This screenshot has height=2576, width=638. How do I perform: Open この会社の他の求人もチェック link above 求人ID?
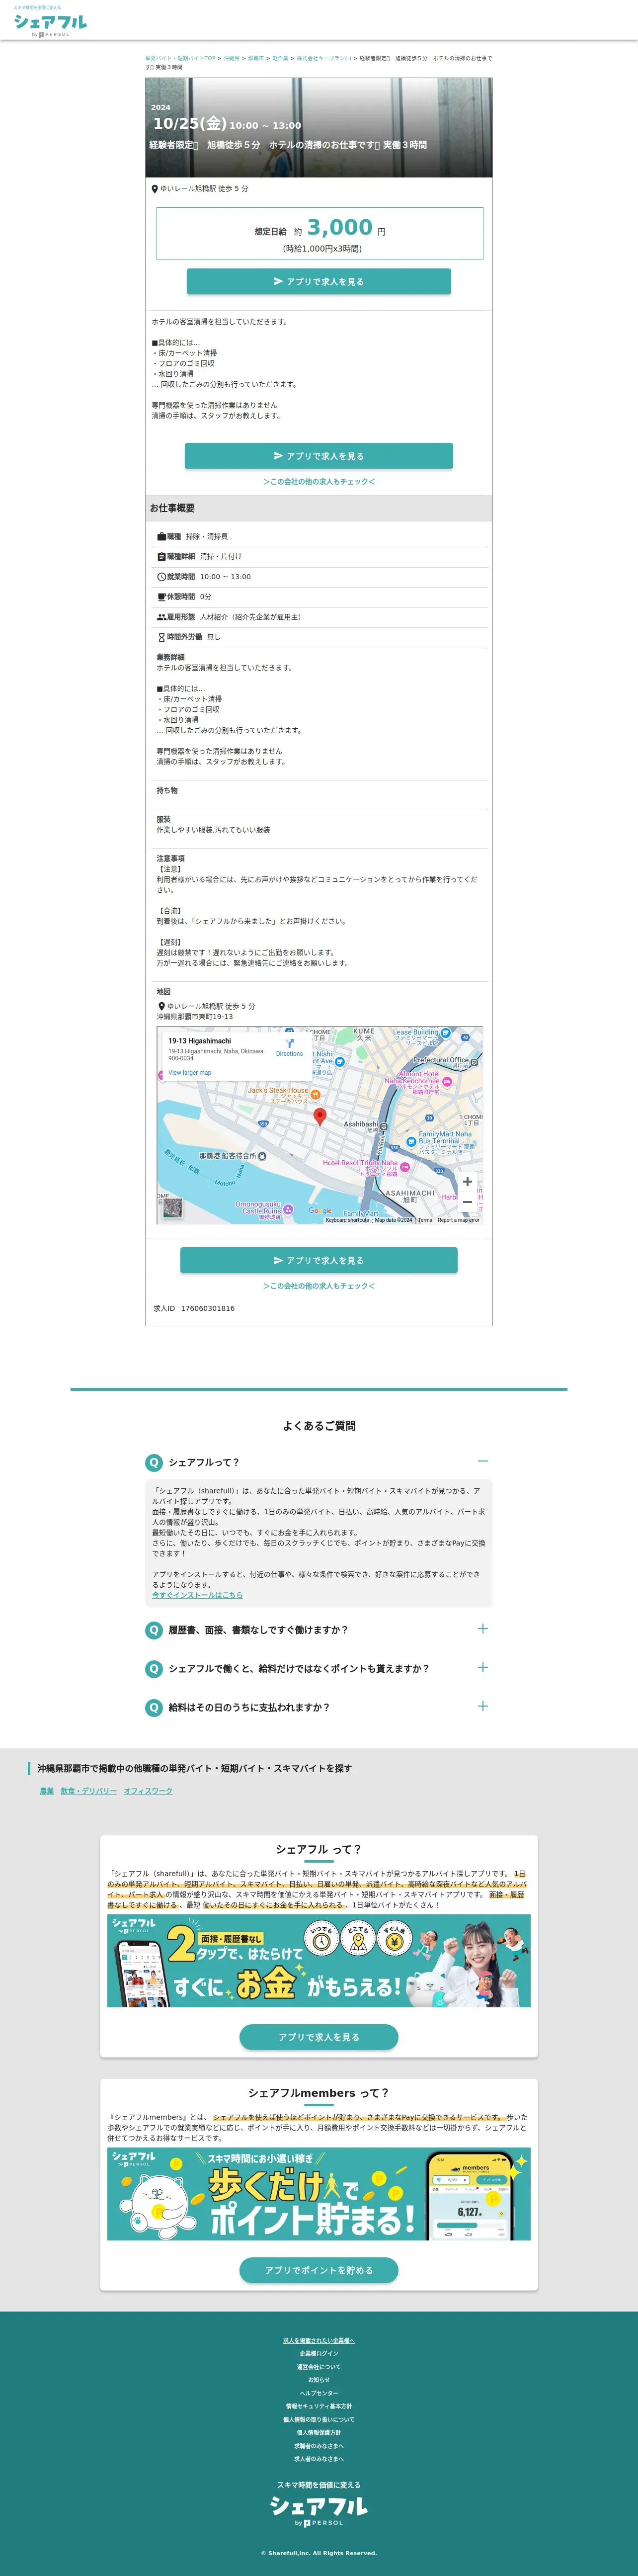[319, 1286]
